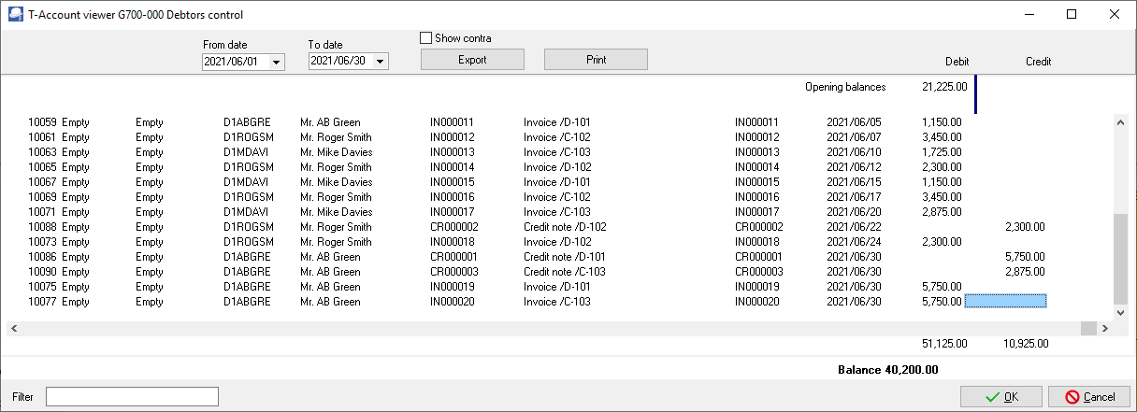Click credit amount 2,300.00 on row 10088
The width and height of the screenshot is (1137, 412).
(x=1025, y=227)
